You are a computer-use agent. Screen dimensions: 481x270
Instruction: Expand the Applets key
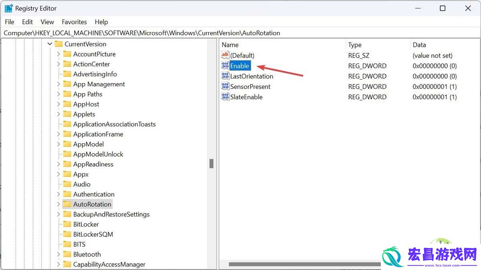point(59,114)
